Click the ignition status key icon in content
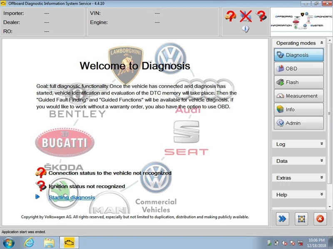Viewport: 333px width, 249px height. [x=41, y=186]
